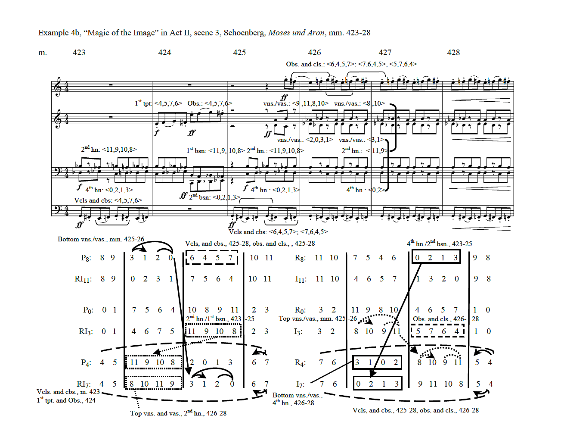Click "vns./vas.: <8,10>" label
The height and width of the screenshot is (431, 564).
pyautogui.click(x=359, y=103)
